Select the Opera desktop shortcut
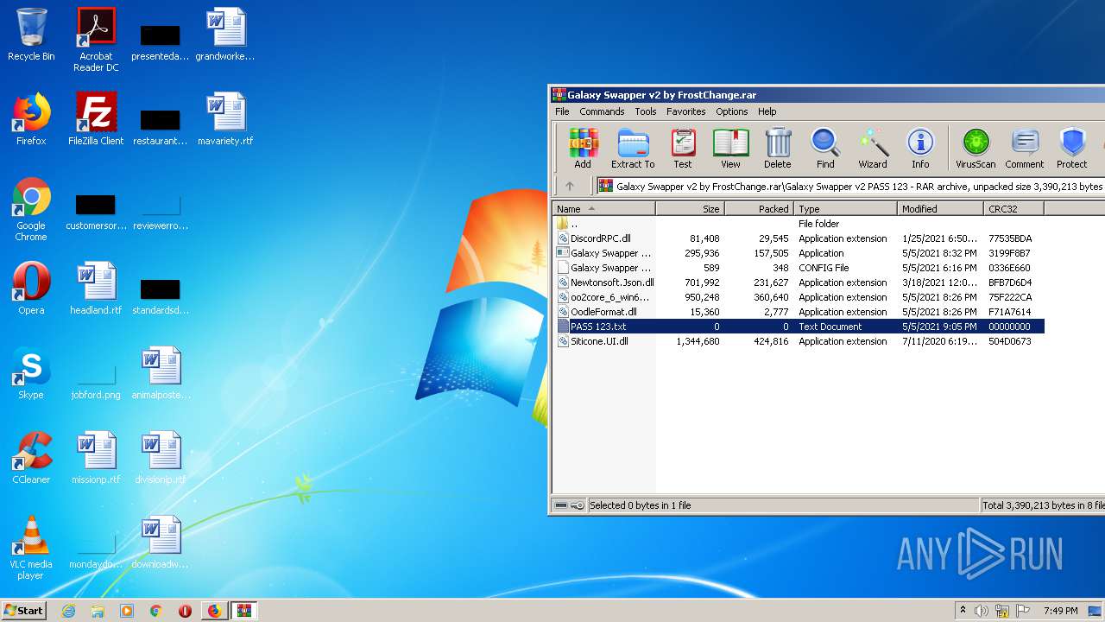This screenshot has height=622, width=1105. (x=31, y=289)
